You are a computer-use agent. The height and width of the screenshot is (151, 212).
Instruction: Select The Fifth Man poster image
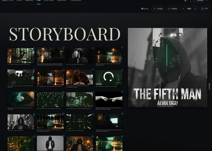point(167,68)
